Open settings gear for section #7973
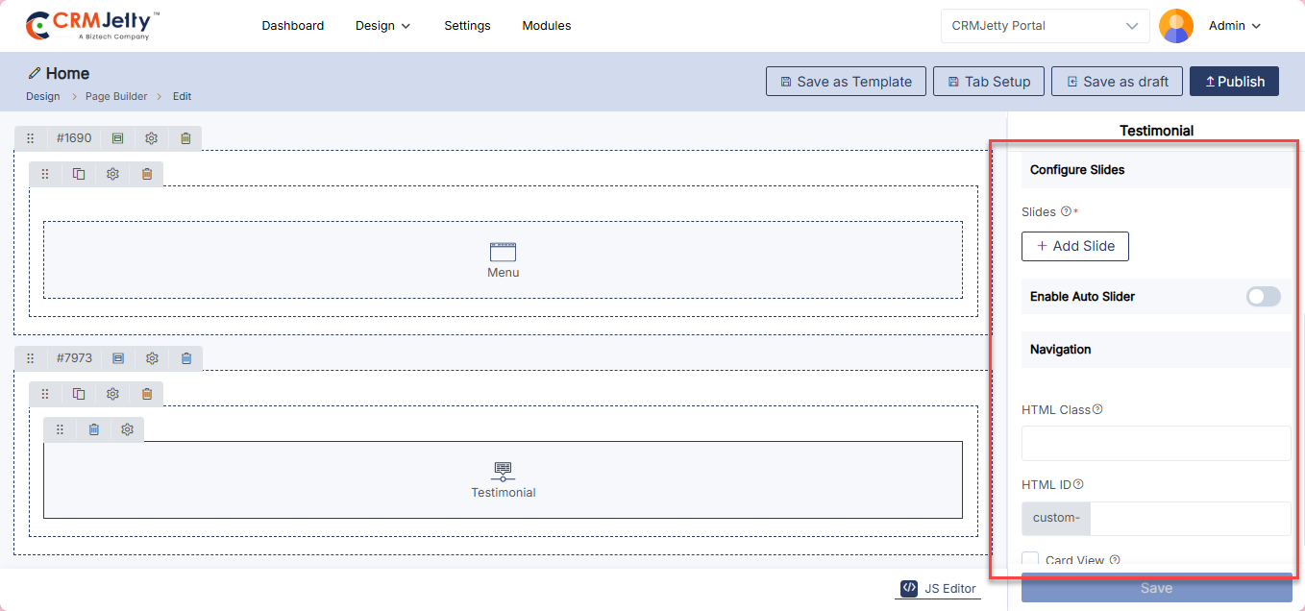The image size is (1305, 611). [x=152, y=358]
